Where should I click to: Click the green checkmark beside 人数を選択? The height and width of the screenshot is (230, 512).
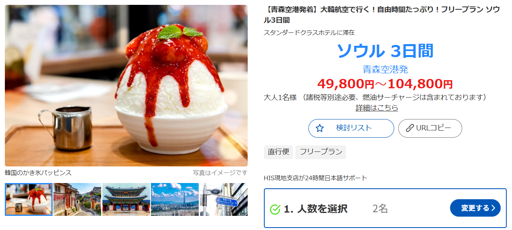coord(275,209)
